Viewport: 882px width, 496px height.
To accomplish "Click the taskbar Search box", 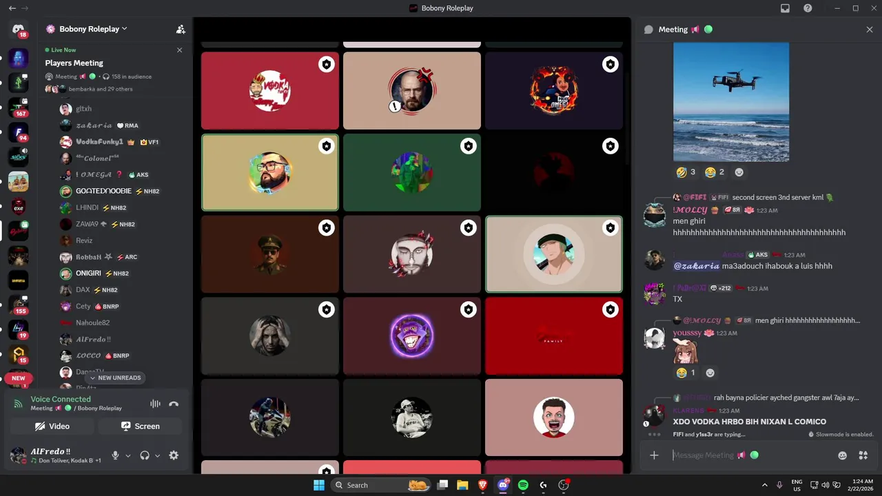I will (x=381, y=485).
